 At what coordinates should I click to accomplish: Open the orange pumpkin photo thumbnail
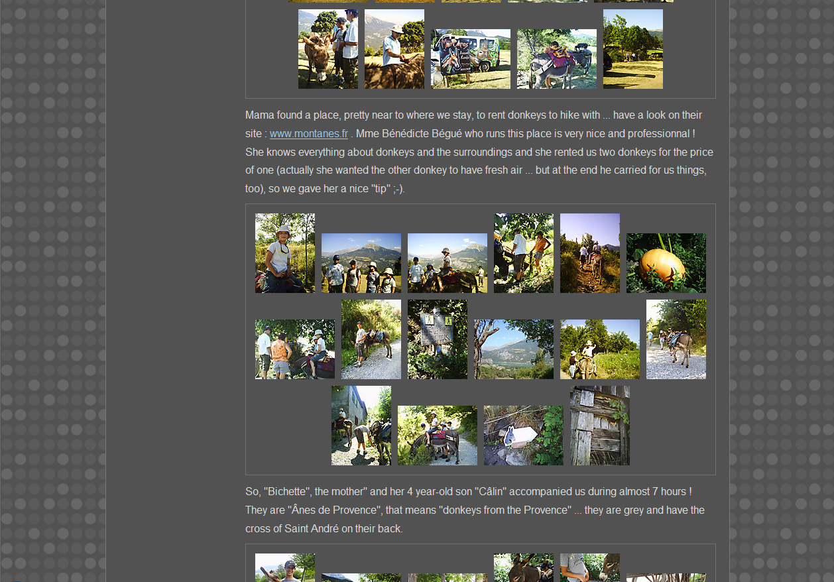[x=666, y=263]
